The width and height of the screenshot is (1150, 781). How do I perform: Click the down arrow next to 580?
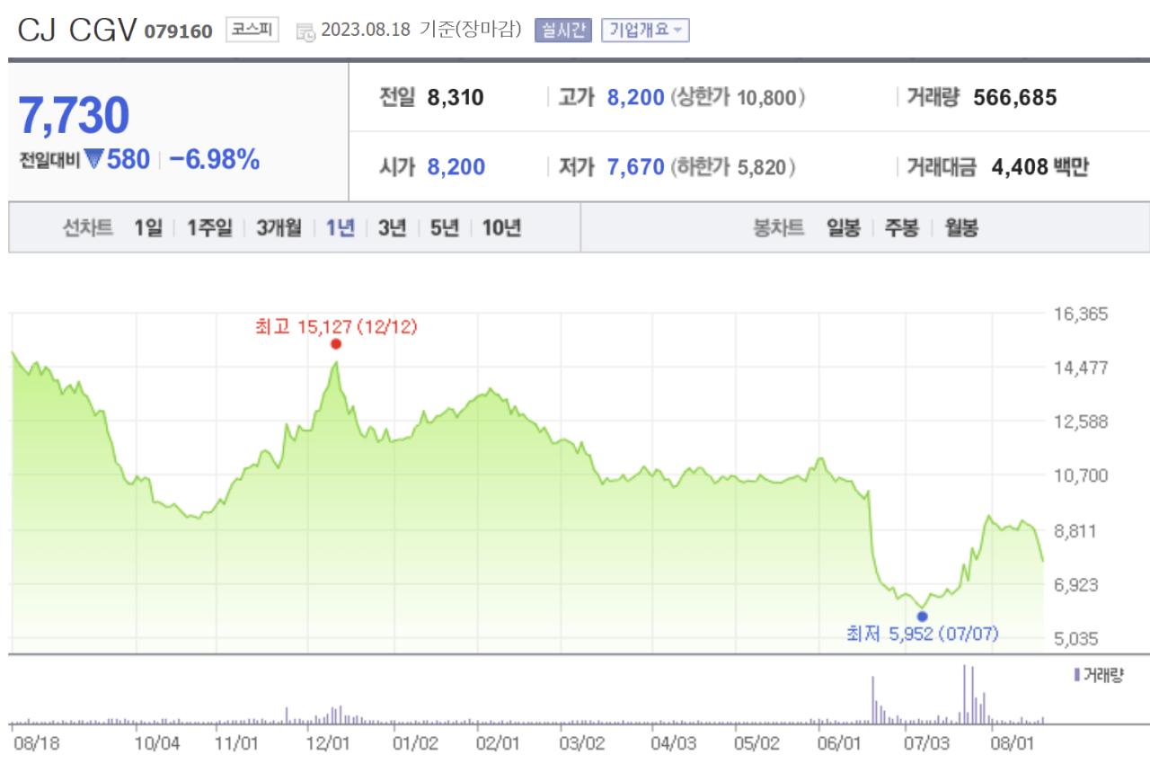[x=94, y=161]
